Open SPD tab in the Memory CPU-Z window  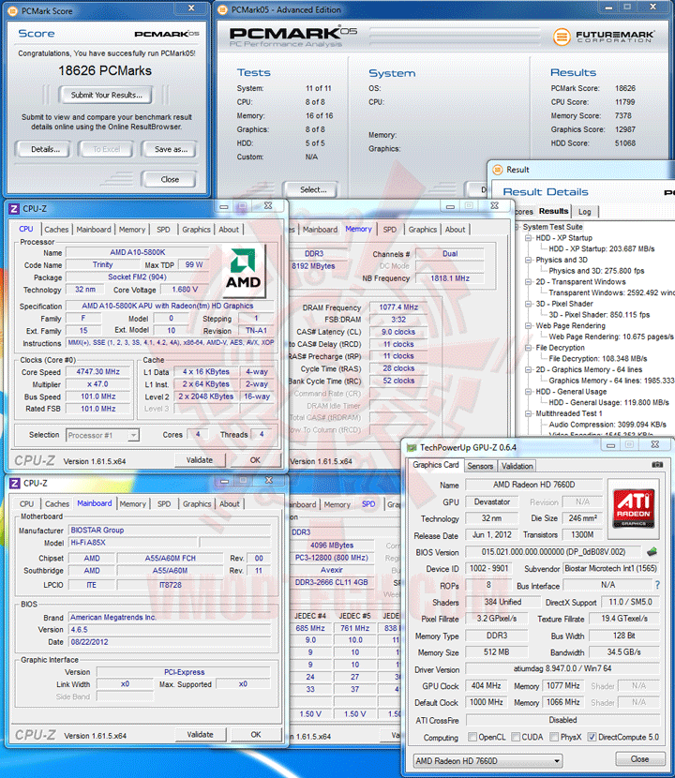coord(390,230)
